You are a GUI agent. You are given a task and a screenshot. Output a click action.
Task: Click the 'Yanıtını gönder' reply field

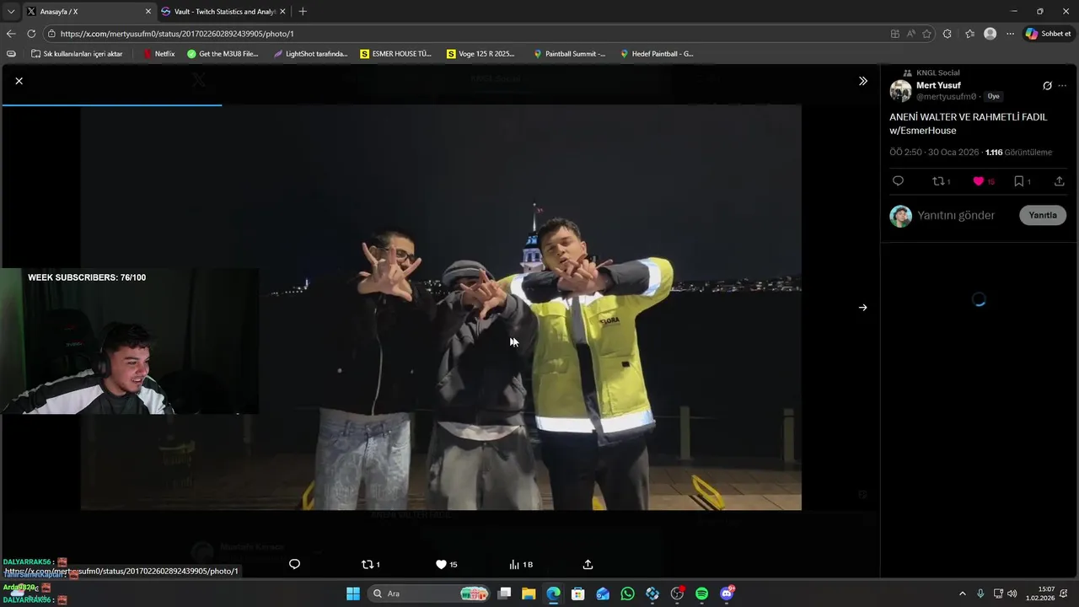tap(956, 215)
